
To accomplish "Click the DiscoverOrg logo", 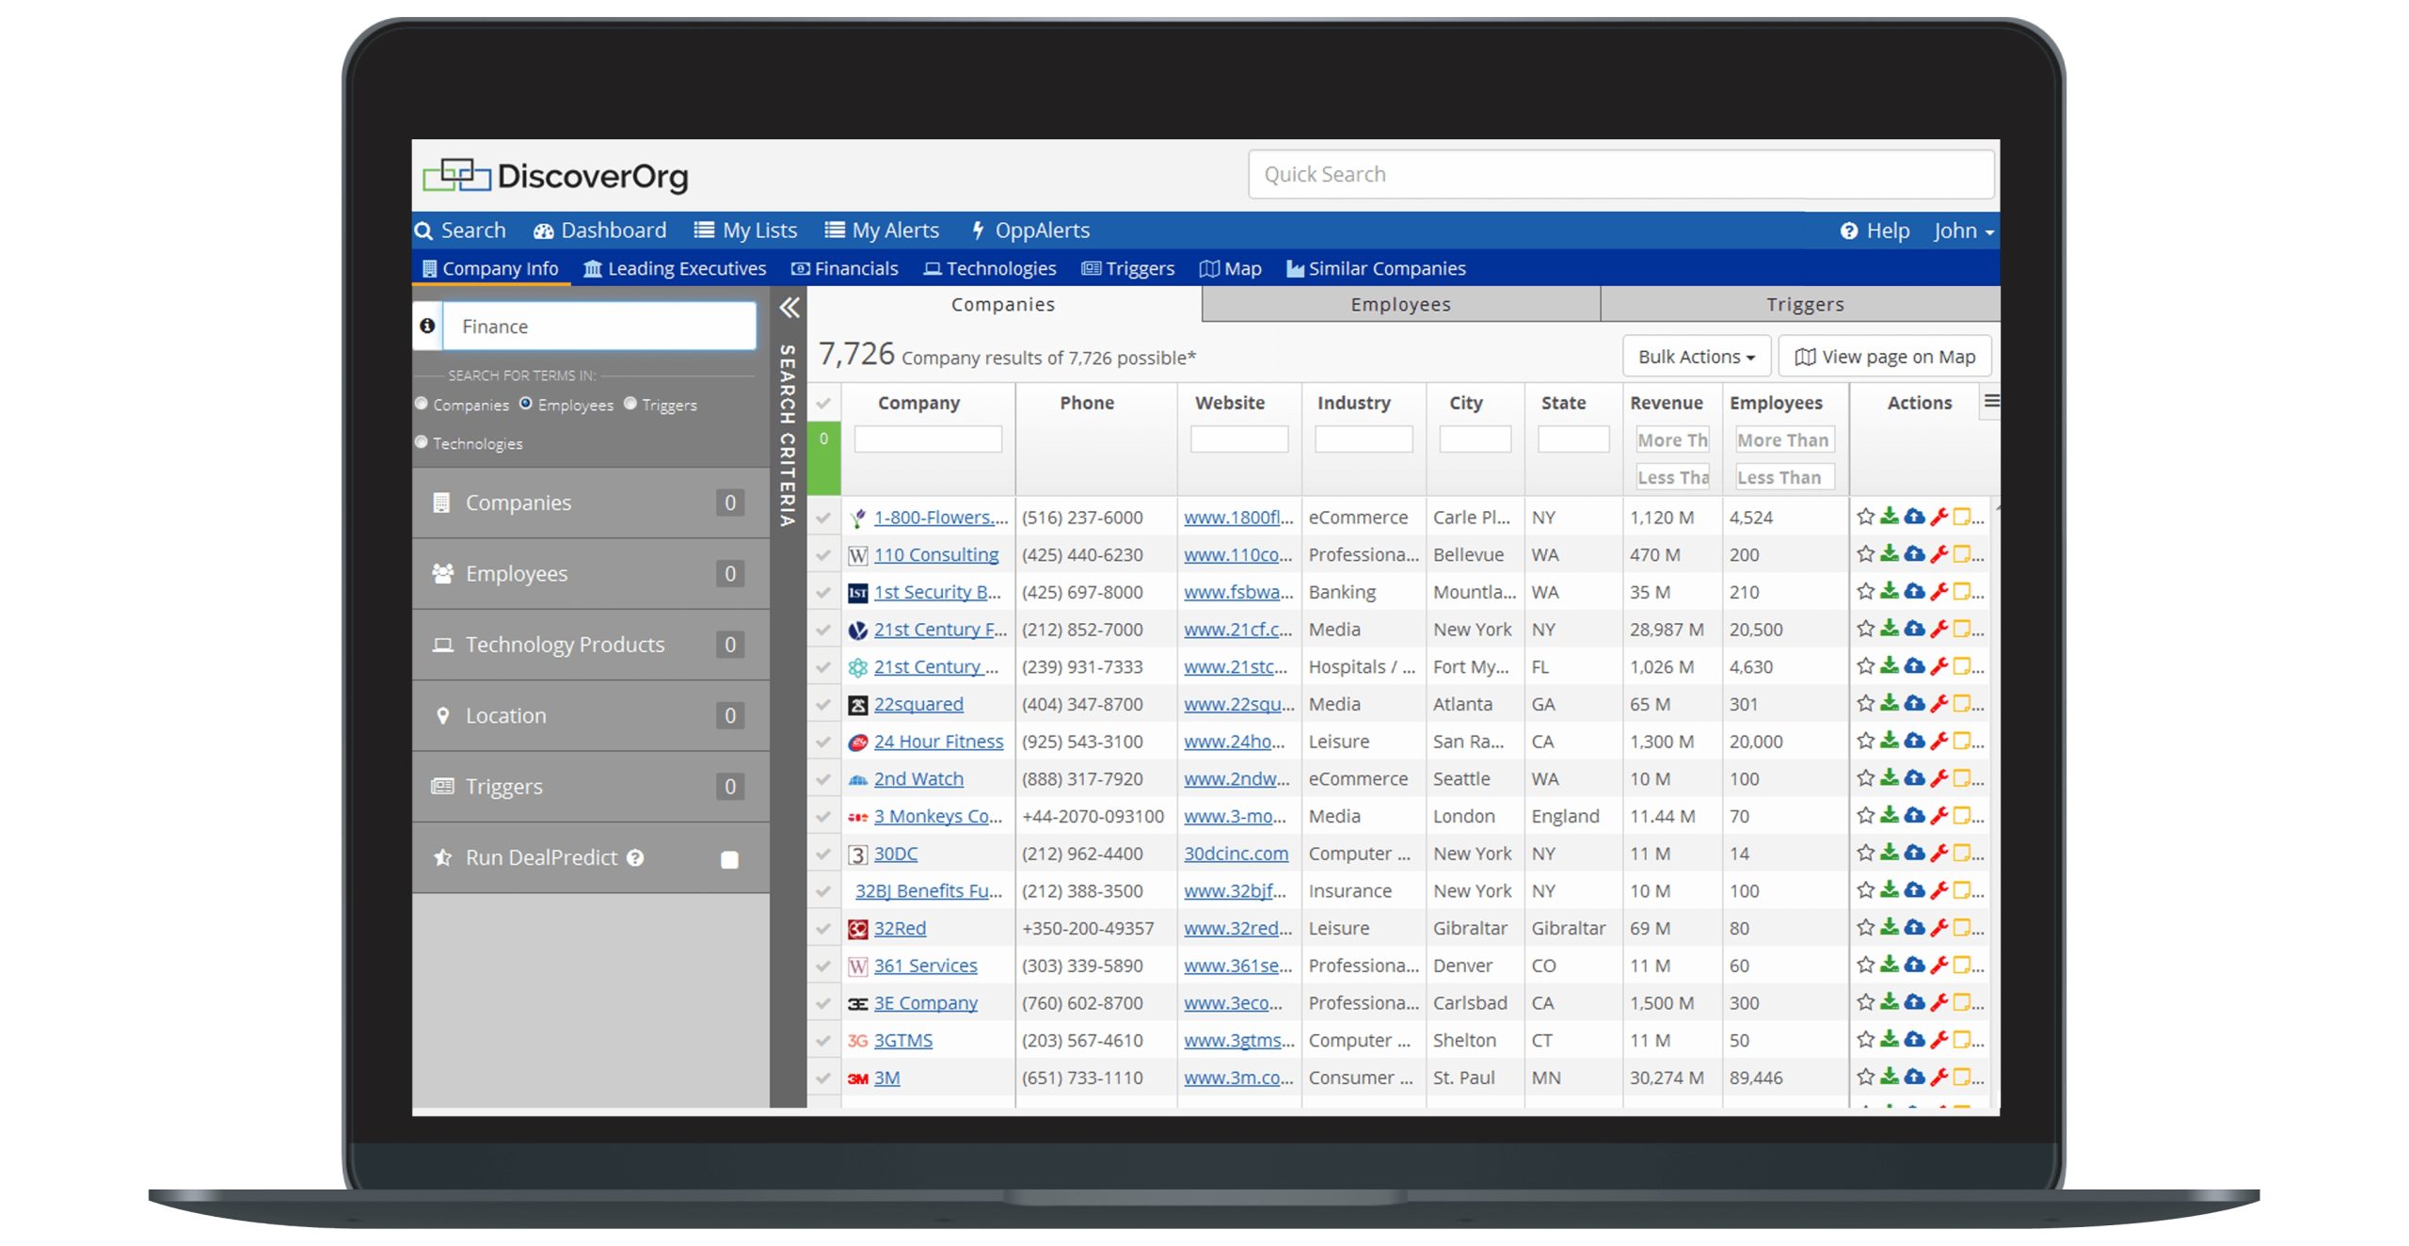I will point(556,175).
